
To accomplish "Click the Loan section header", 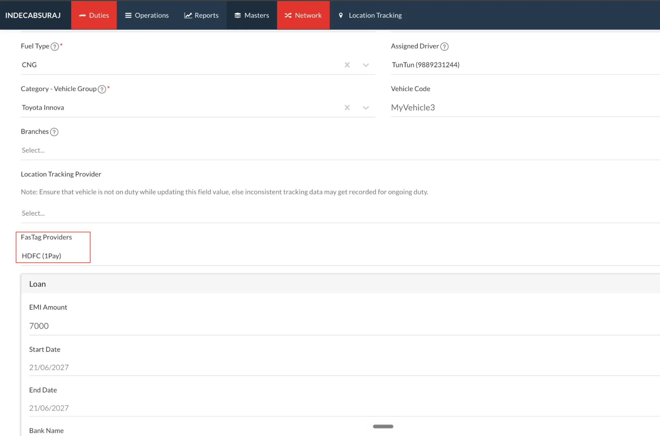I will click(340, 284).
